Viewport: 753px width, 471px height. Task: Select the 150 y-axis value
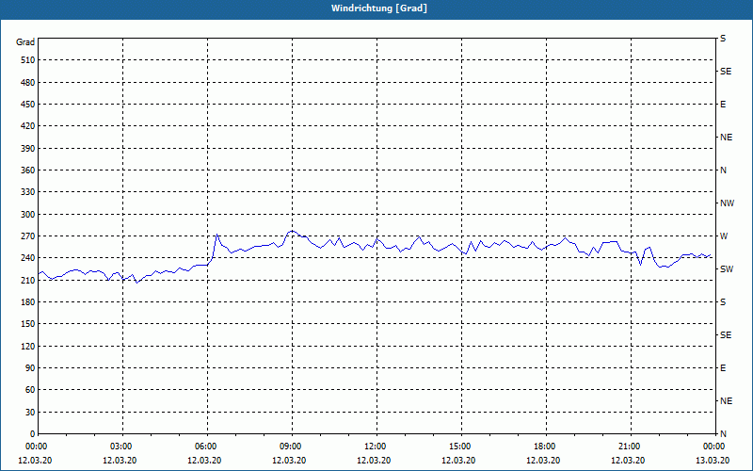click(x=27, y=324)
